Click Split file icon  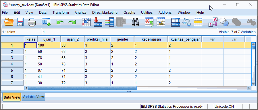176,22
